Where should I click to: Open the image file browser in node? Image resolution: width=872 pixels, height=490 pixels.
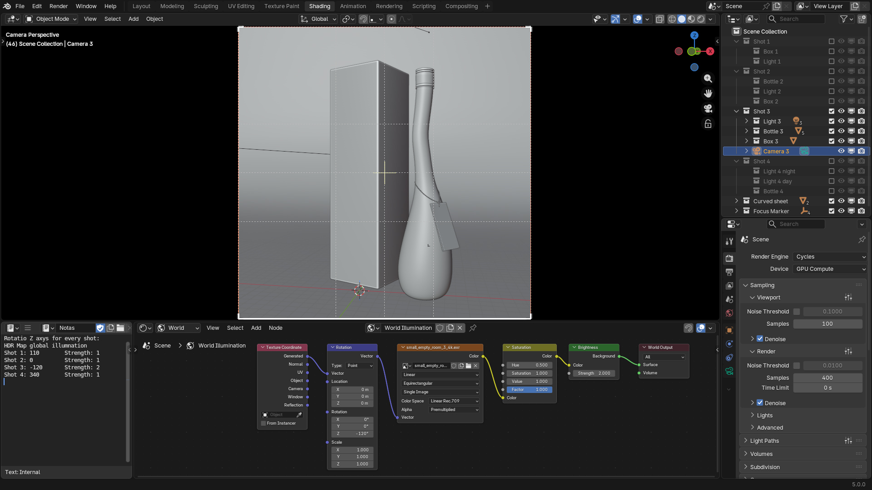468,366
